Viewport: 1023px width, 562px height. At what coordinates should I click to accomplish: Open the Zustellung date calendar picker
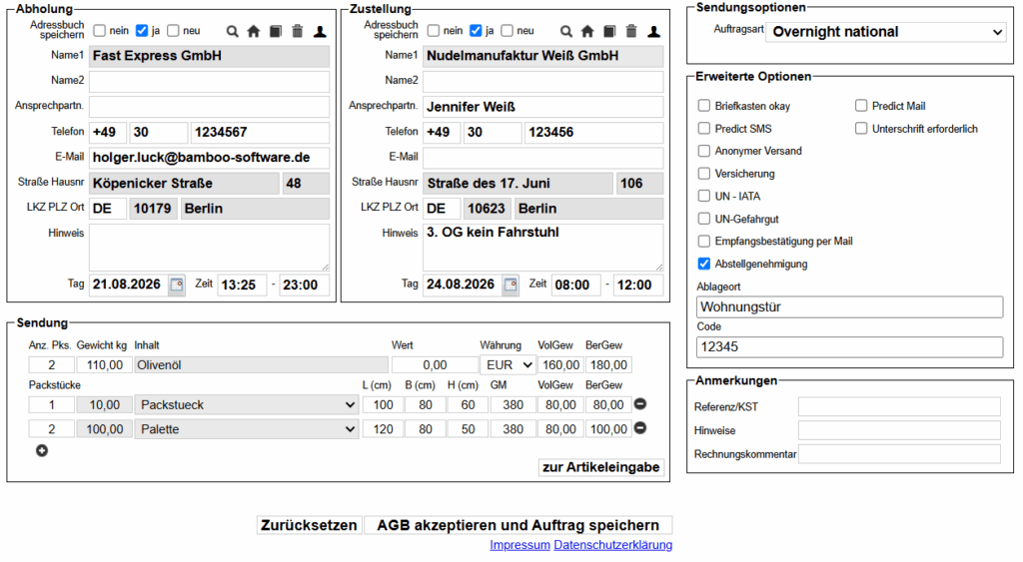pyautogui.click(x=511, y=284)
